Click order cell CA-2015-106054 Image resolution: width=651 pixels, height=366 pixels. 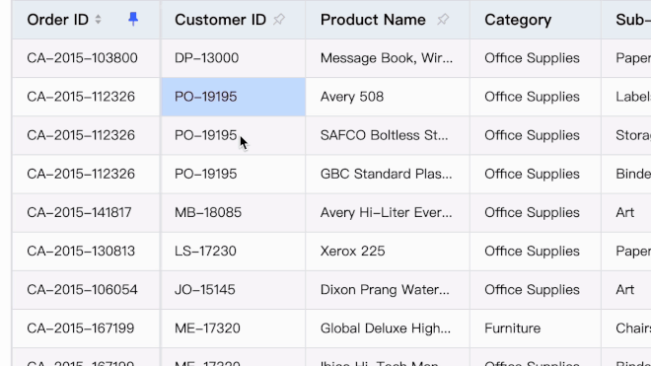87,290
